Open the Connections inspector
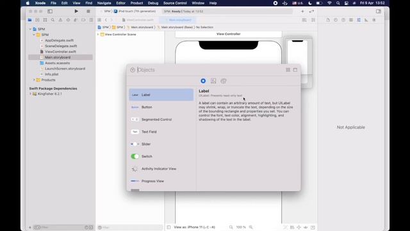Screen dimensions: 410x231 pos(374,20)
